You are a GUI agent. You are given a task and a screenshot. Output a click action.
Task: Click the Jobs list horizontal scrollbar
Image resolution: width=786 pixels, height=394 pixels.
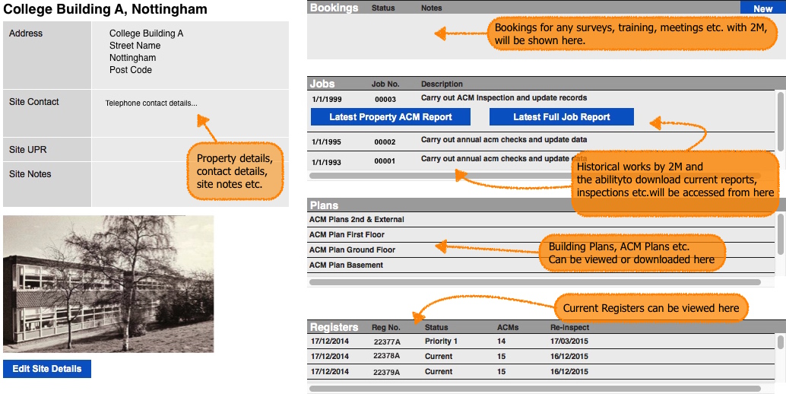click(535, 176)
